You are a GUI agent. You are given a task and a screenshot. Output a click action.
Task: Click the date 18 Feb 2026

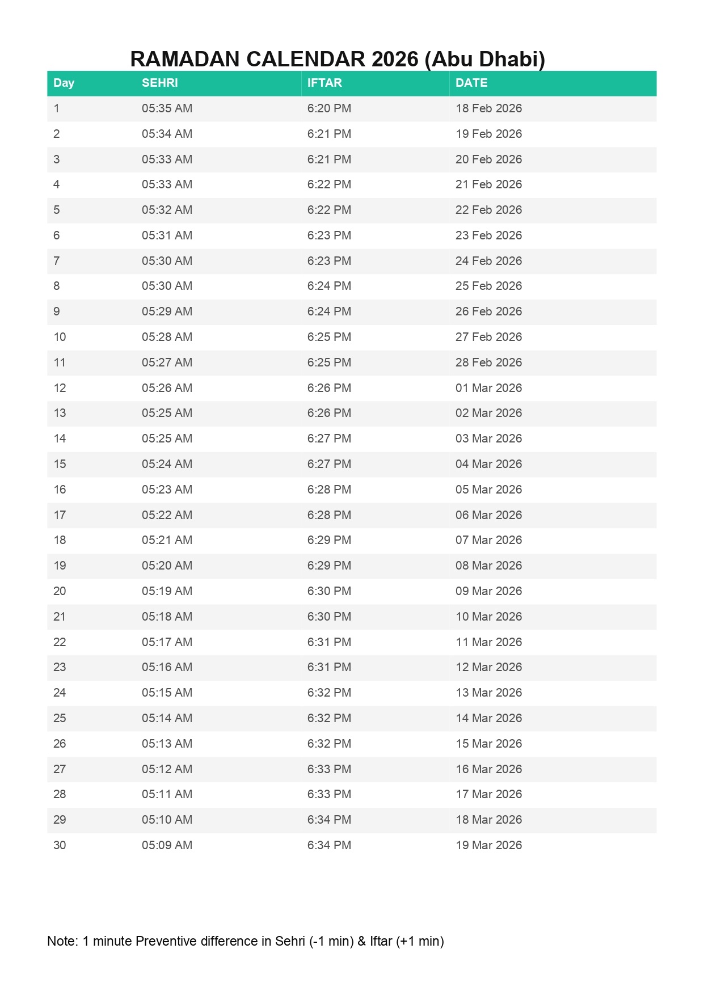coord(488,108)
